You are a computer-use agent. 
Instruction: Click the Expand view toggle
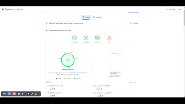click(132, 82)
